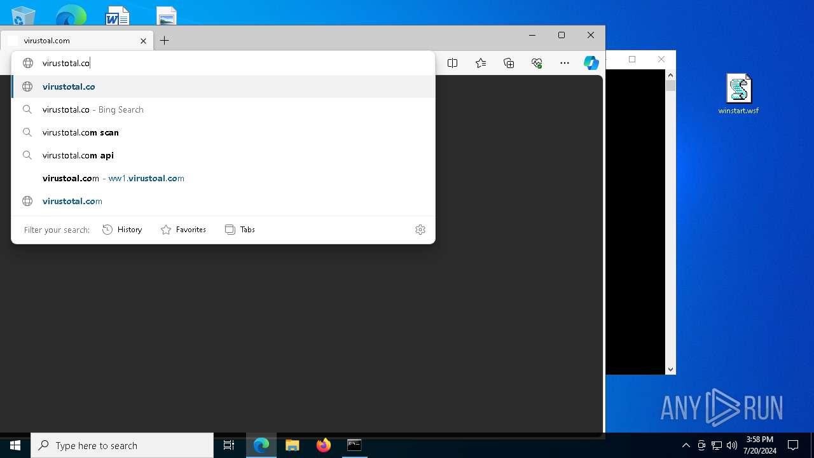Click scroll down arrow in console window

coord(670,369)
